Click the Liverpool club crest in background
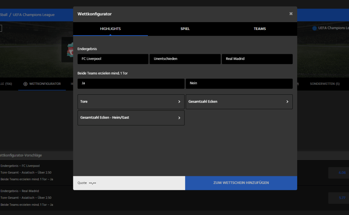This screenshot has width=349, height=215. tap(70, 50)
